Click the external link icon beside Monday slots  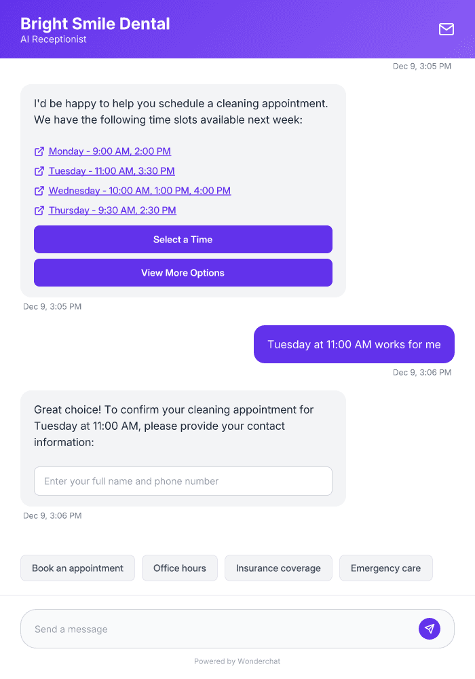coord(39,151)
